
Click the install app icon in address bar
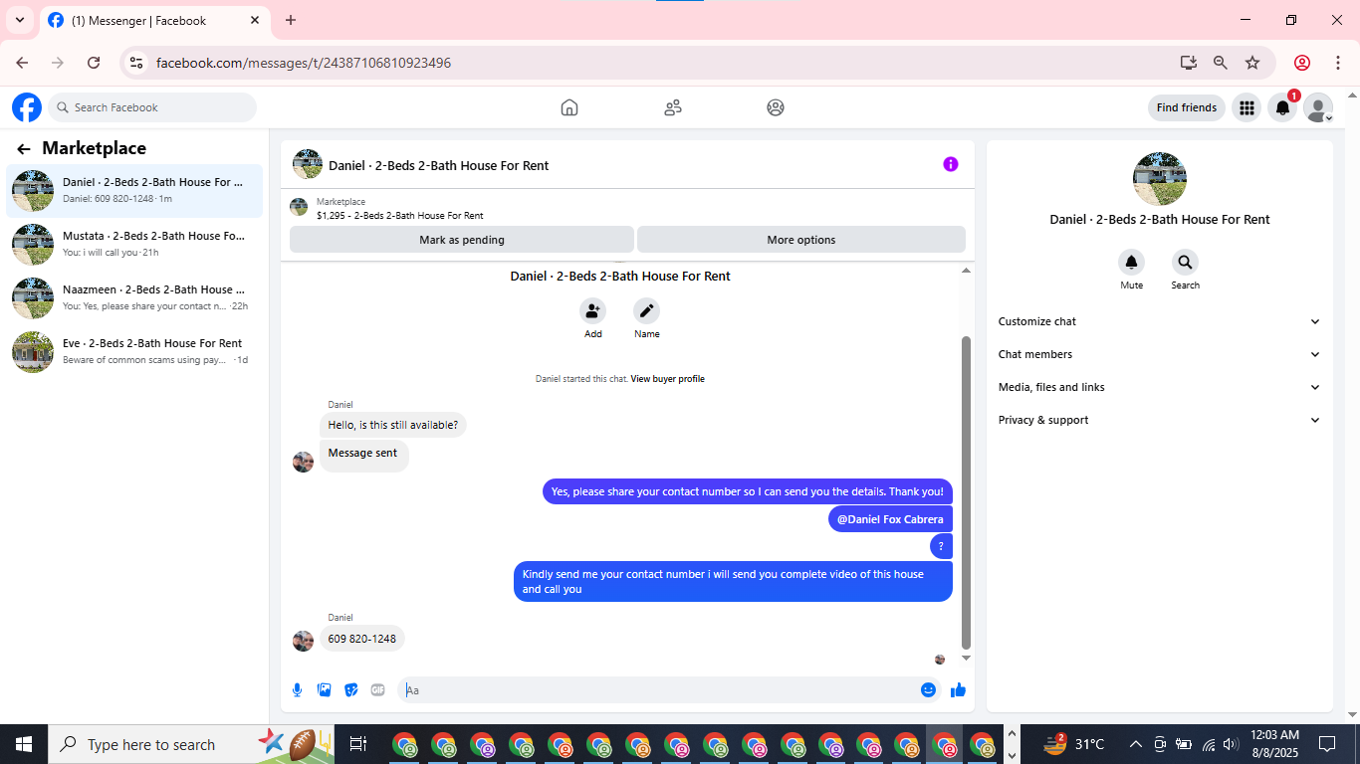(x=1189, y=63)
